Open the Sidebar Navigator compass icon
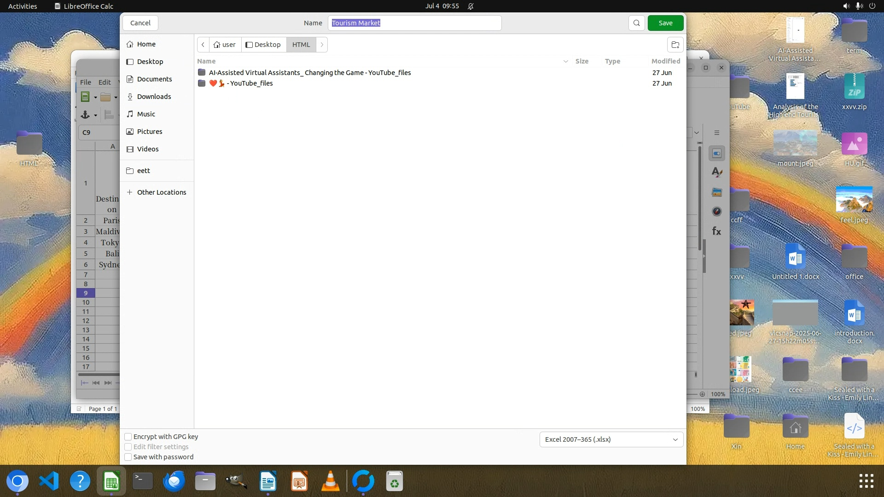The width and height of the screenshot is (884, 497). pos(717,212)
